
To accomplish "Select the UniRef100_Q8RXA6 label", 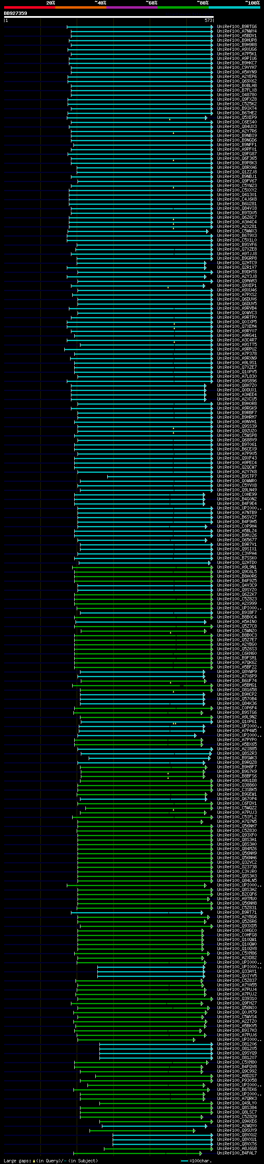I will [x=237, y=167].
